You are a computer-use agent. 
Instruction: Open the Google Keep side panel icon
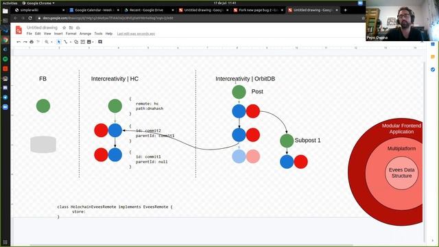click(433, 57)
